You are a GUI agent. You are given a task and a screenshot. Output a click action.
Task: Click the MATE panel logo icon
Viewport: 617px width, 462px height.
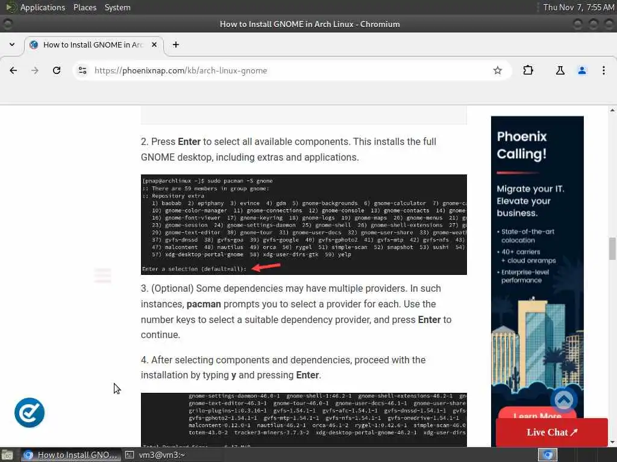click(x=11, y=7)
